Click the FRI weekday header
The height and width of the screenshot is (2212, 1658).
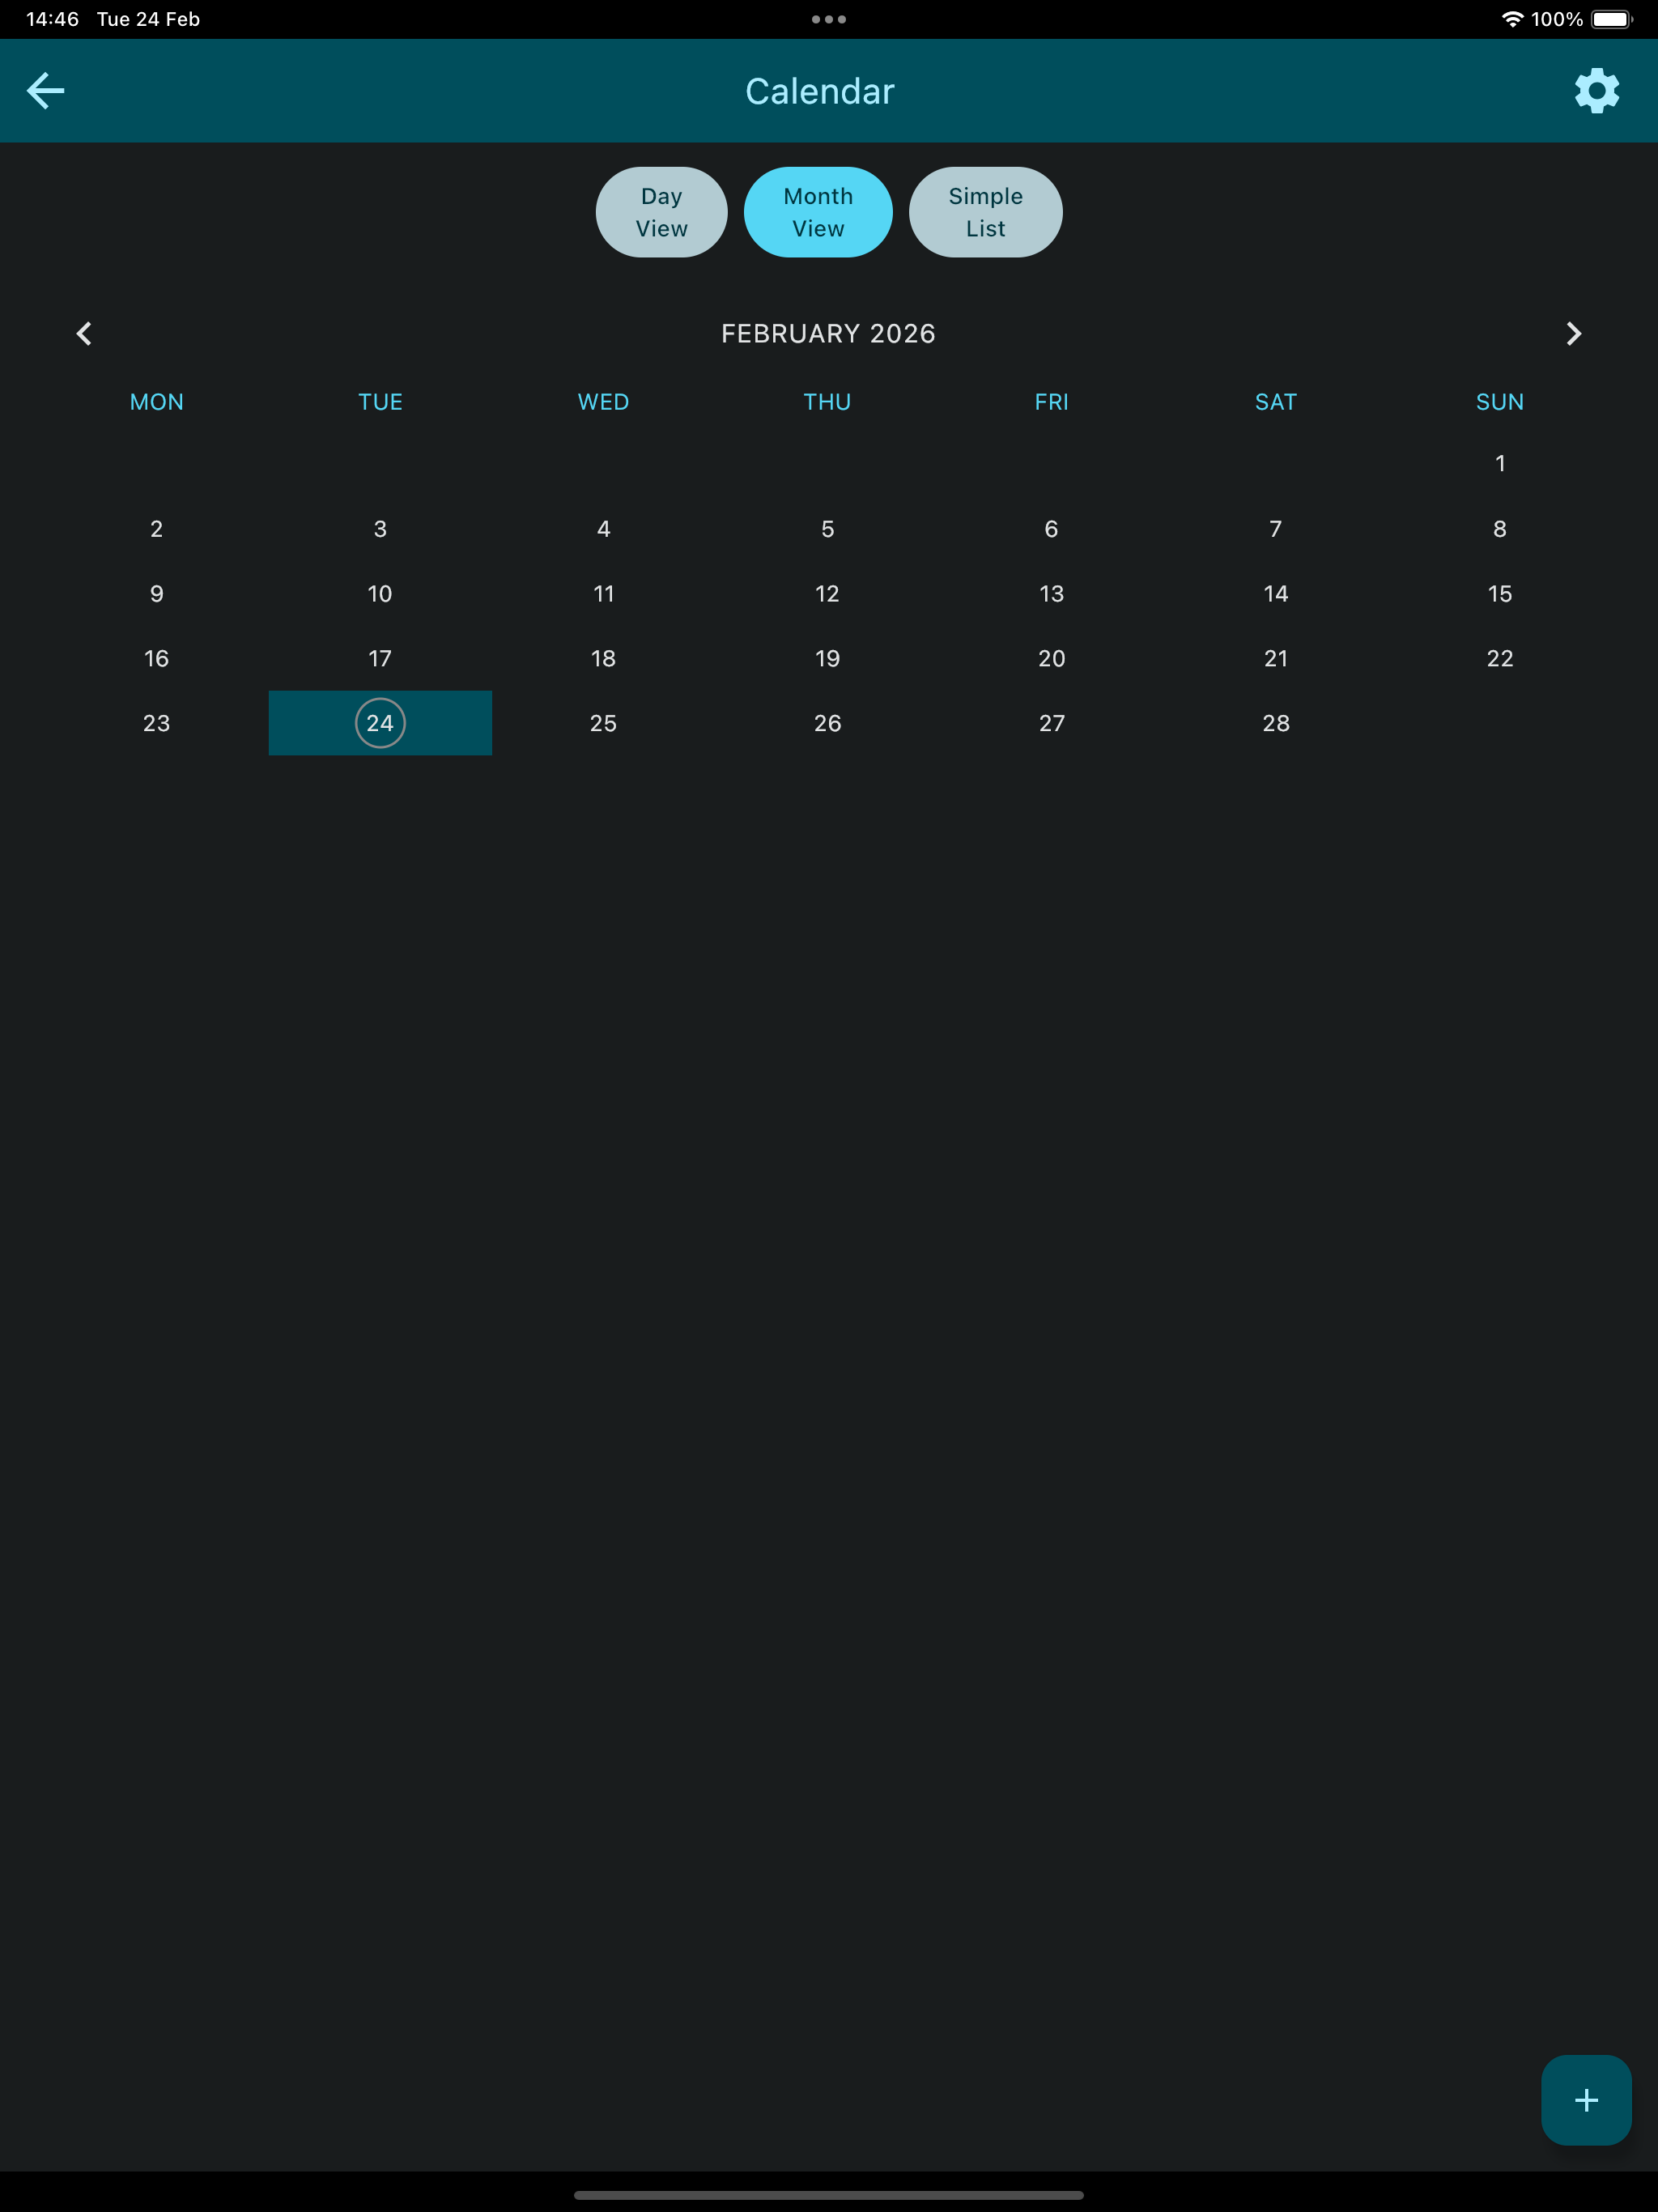point(1052,402)
